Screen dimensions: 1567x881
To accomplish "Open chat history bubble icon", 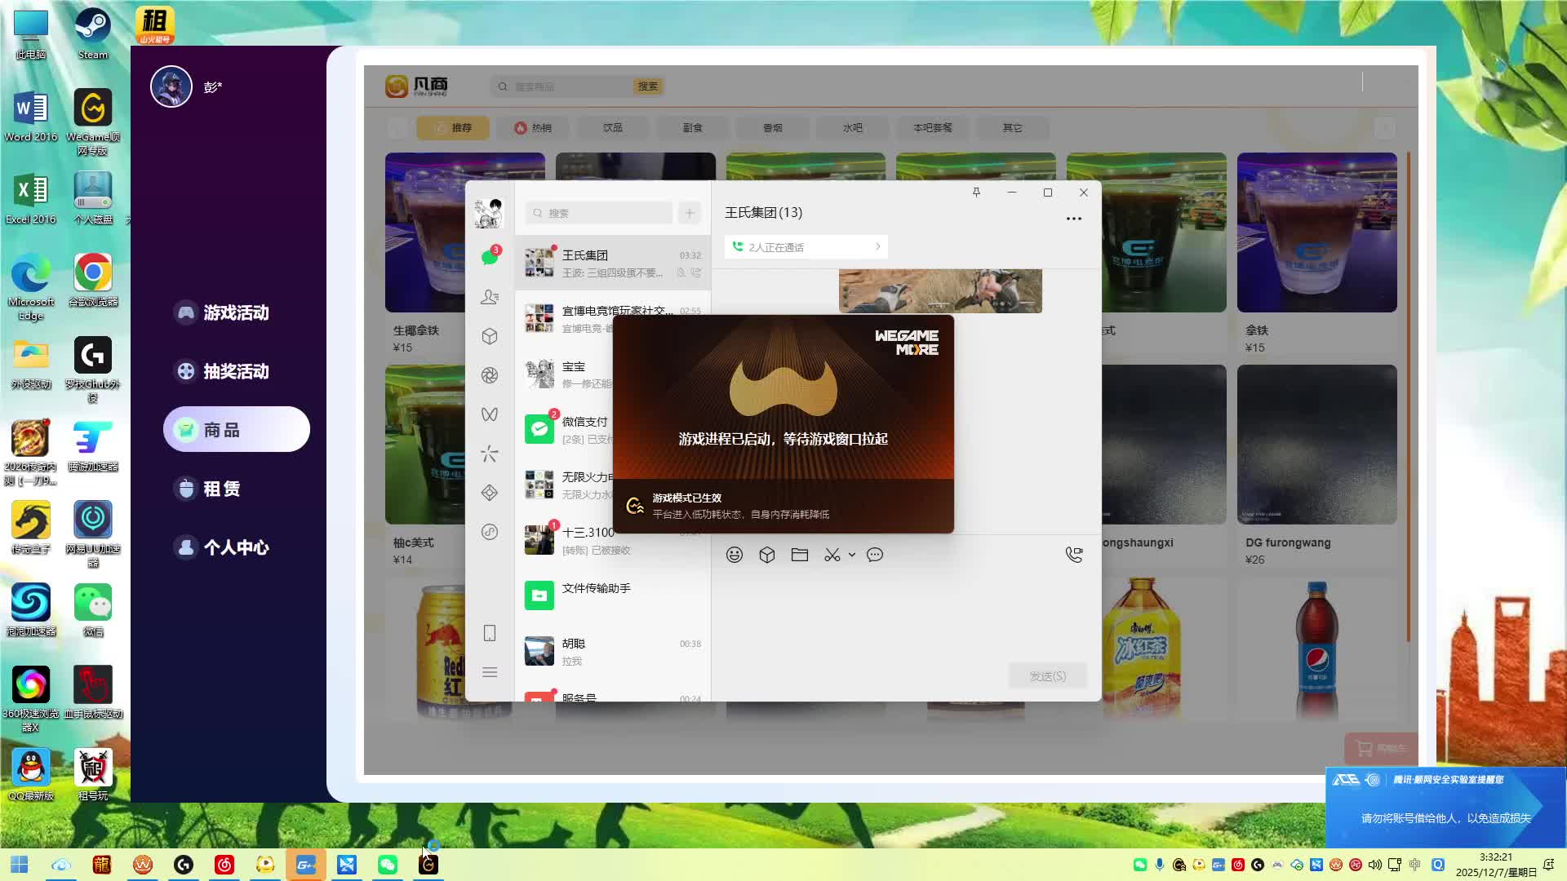I will tap(875, 555).
